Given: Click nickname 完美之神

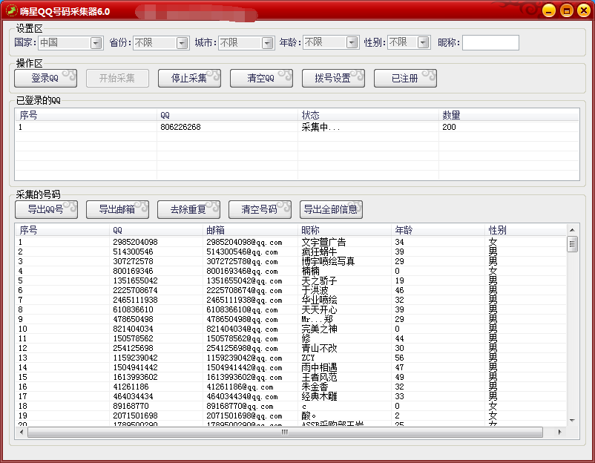Looking at the screenshot, I should tap(319, 329).
